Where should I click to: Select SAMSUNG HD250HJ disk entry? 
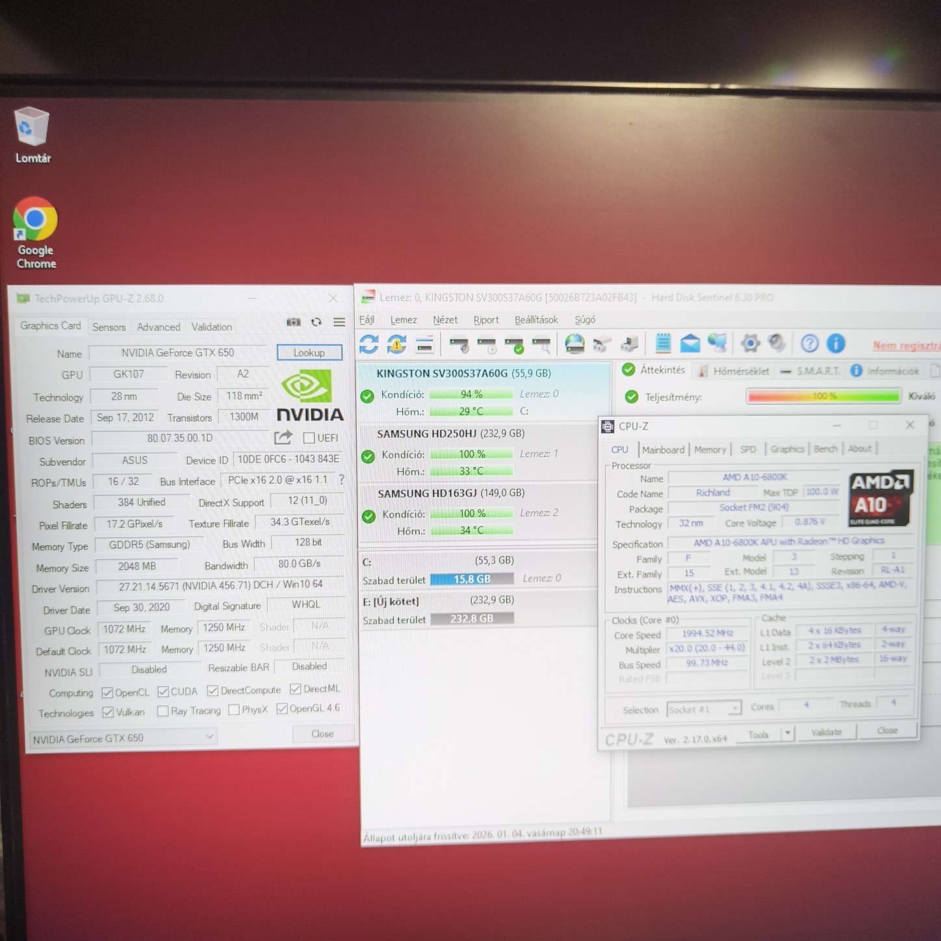[483, 452]
